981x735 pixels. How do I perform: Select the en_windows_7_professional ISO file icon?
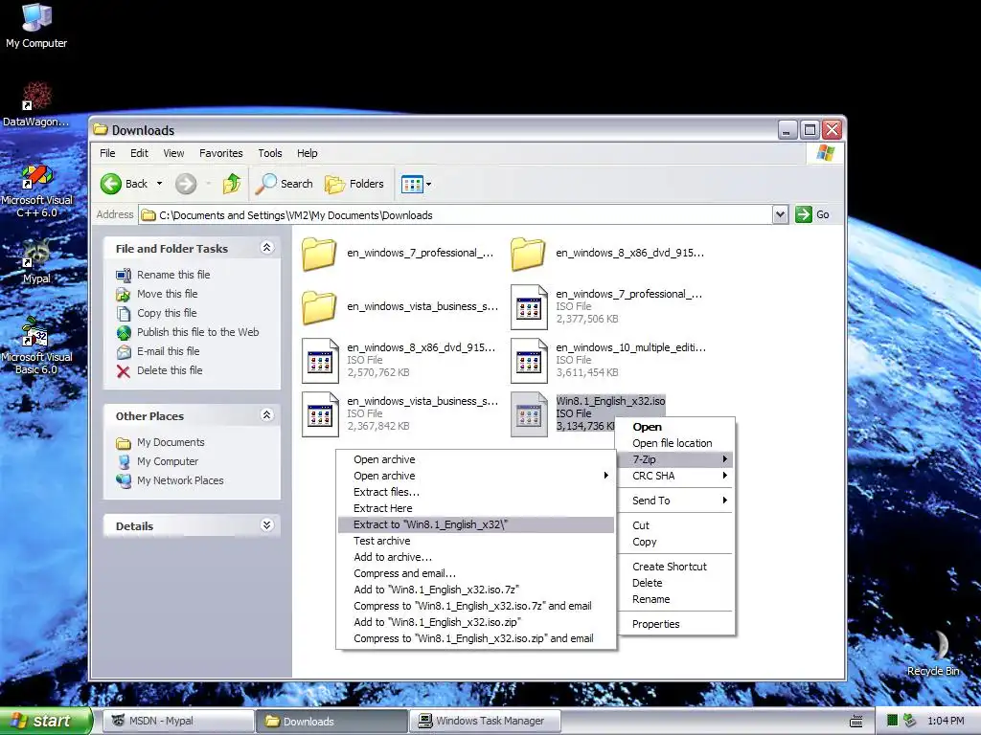pos(529,307)
